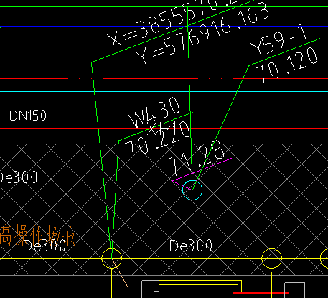Select yellow circle at green leader tip
Viewport: 328px width, 298px height.
pos(112,259)
